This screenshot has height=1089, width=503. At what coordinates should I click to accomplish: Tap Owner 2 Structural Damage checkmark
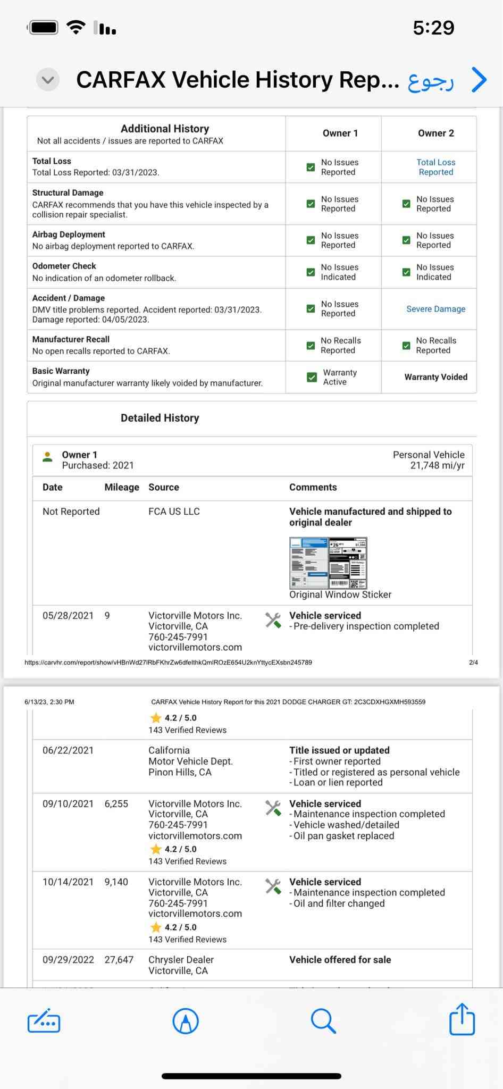click(x=406, y=204)
